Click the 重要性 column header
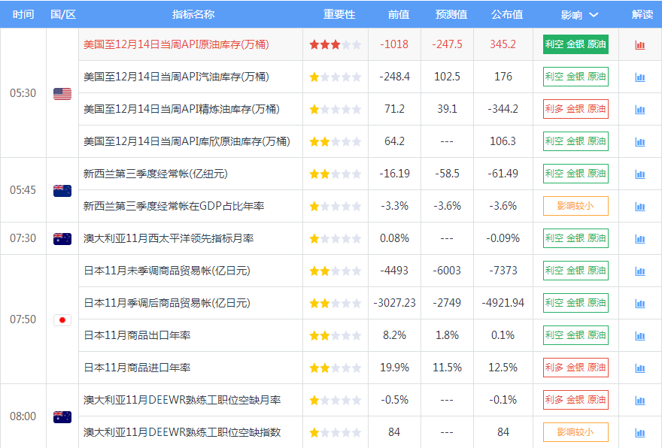This screenshot has height=448, width=662. (339, 15)
